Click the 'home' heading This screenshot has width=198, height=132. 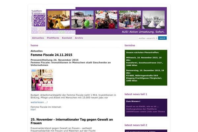pyautogui.click(x=34, y=45)
